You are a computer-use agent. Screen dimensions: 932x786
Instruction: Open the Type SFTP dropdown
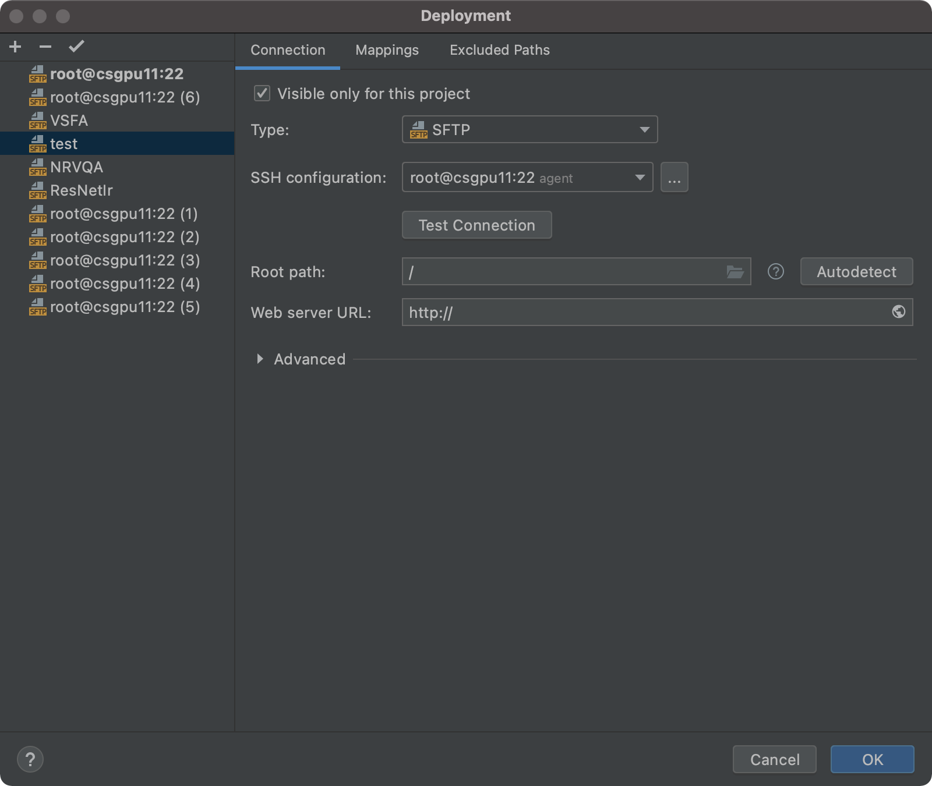(x=530, y=129)
